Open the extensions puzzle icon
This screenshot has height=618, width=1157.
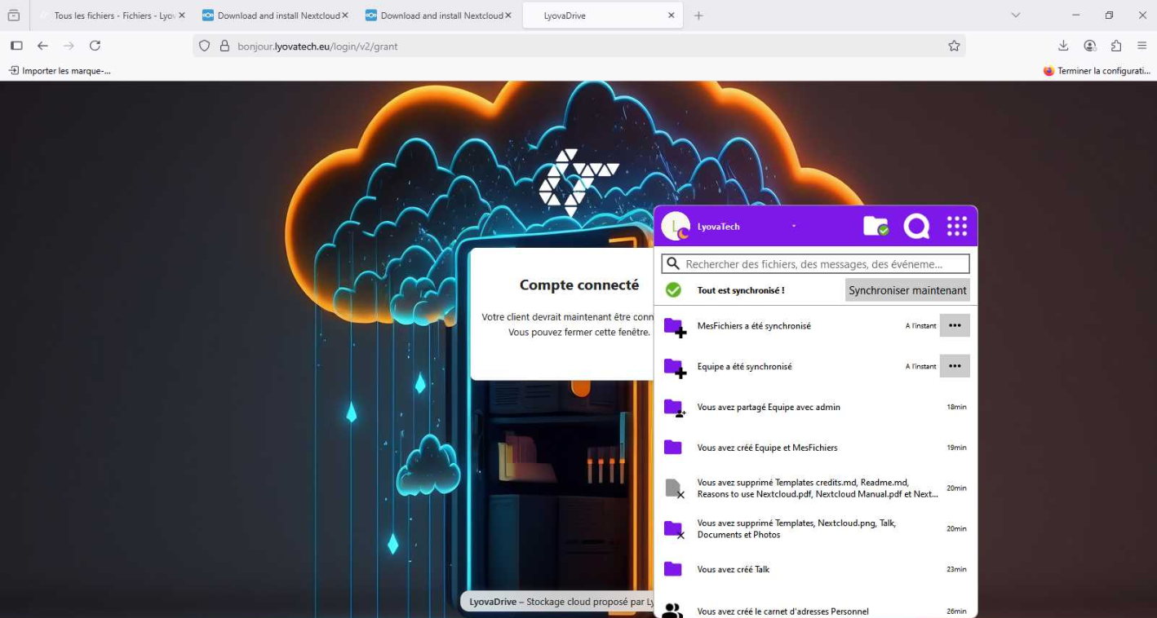1116,46
